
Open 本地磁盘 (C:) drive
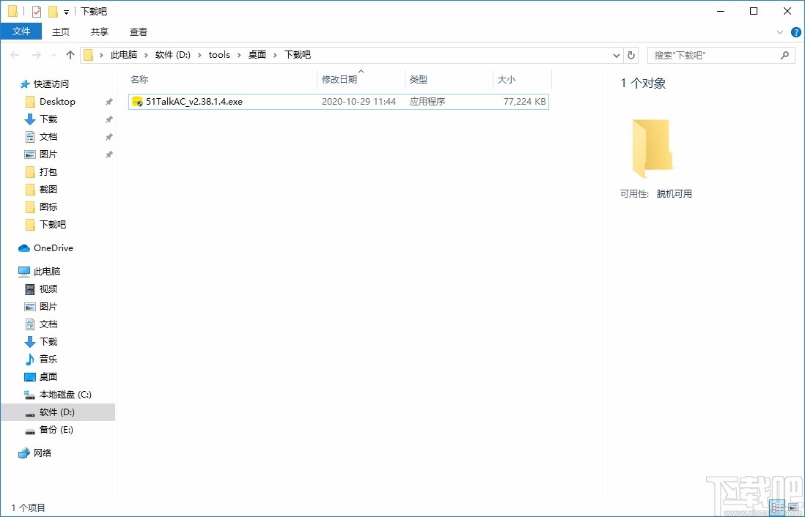click(x=65, y=395)
